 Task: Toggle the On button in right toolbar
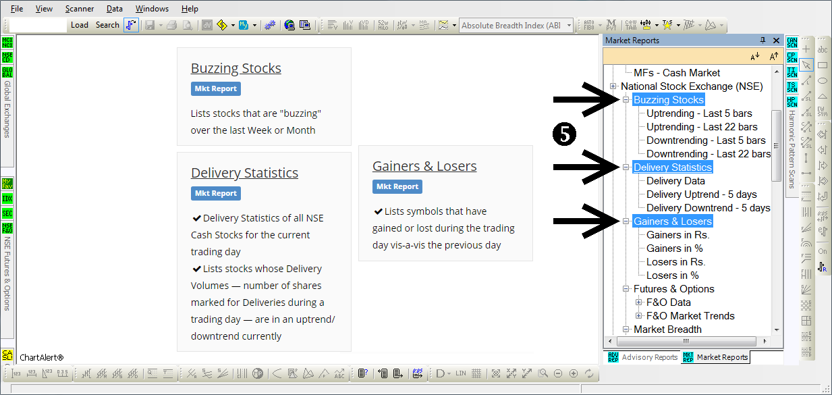[x=823, y=251]
